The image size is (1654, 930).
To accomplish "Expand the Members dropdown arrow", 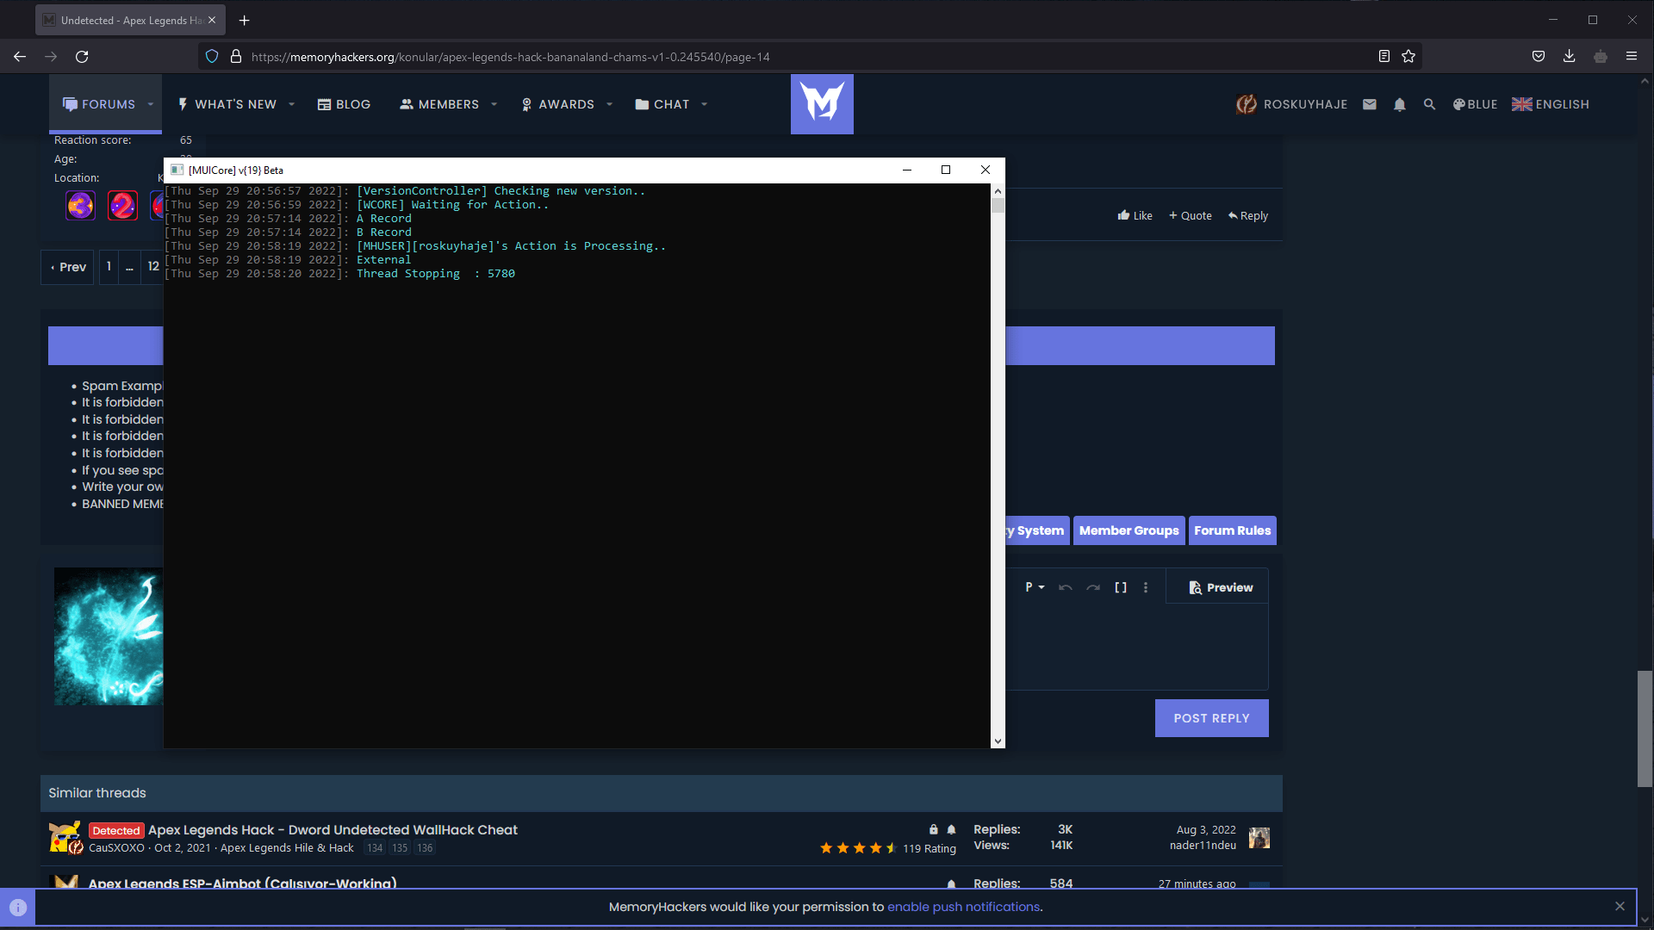I will pyautogui.click(x=494, y=104).
